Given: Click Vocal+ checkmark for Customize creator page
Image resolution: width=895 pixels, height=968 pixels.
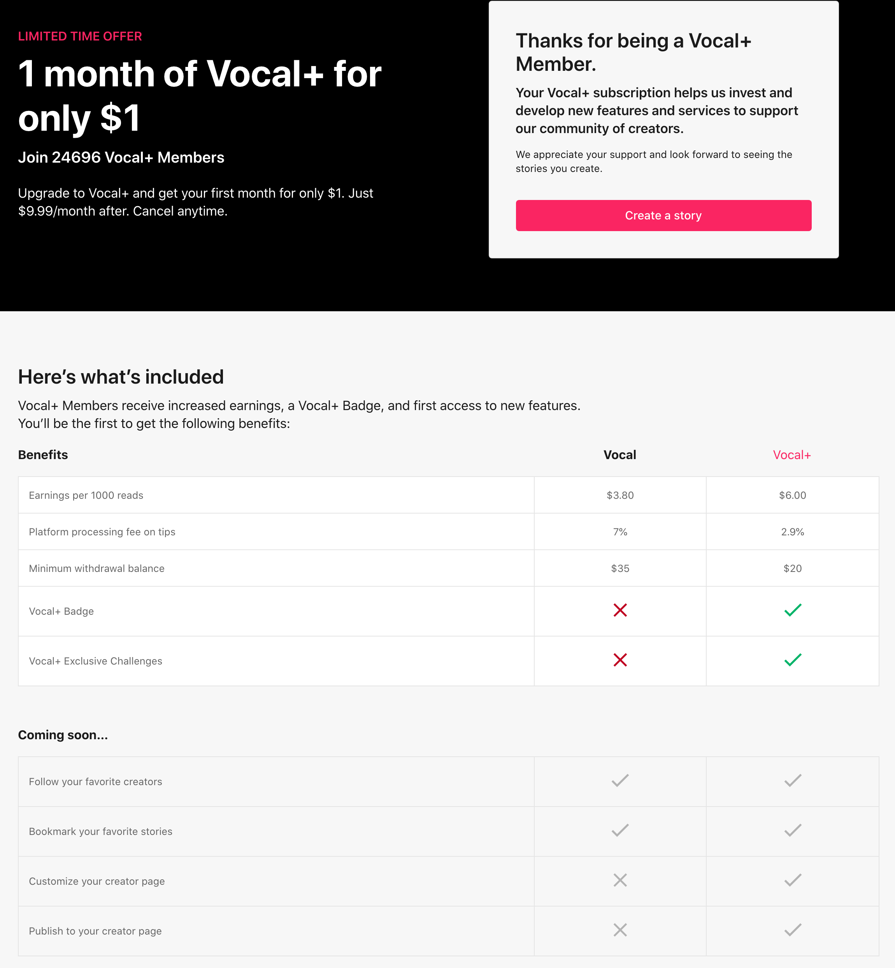Looking at the screenshot, I should [792, 880].
